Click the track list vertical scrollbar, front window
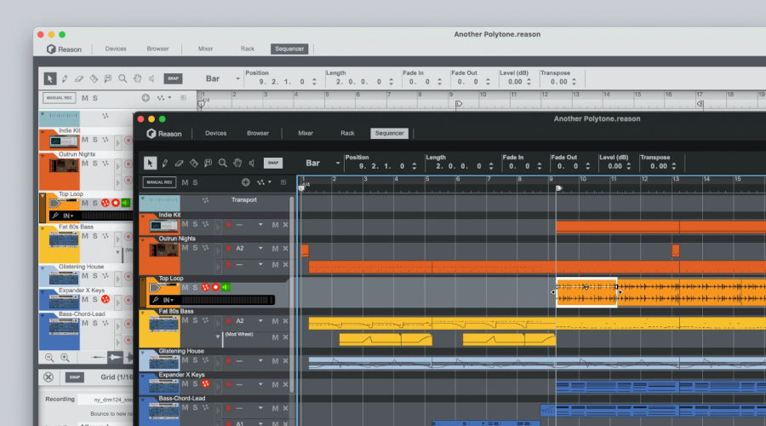This screenshot has width=766, height=426. point(292,294)
